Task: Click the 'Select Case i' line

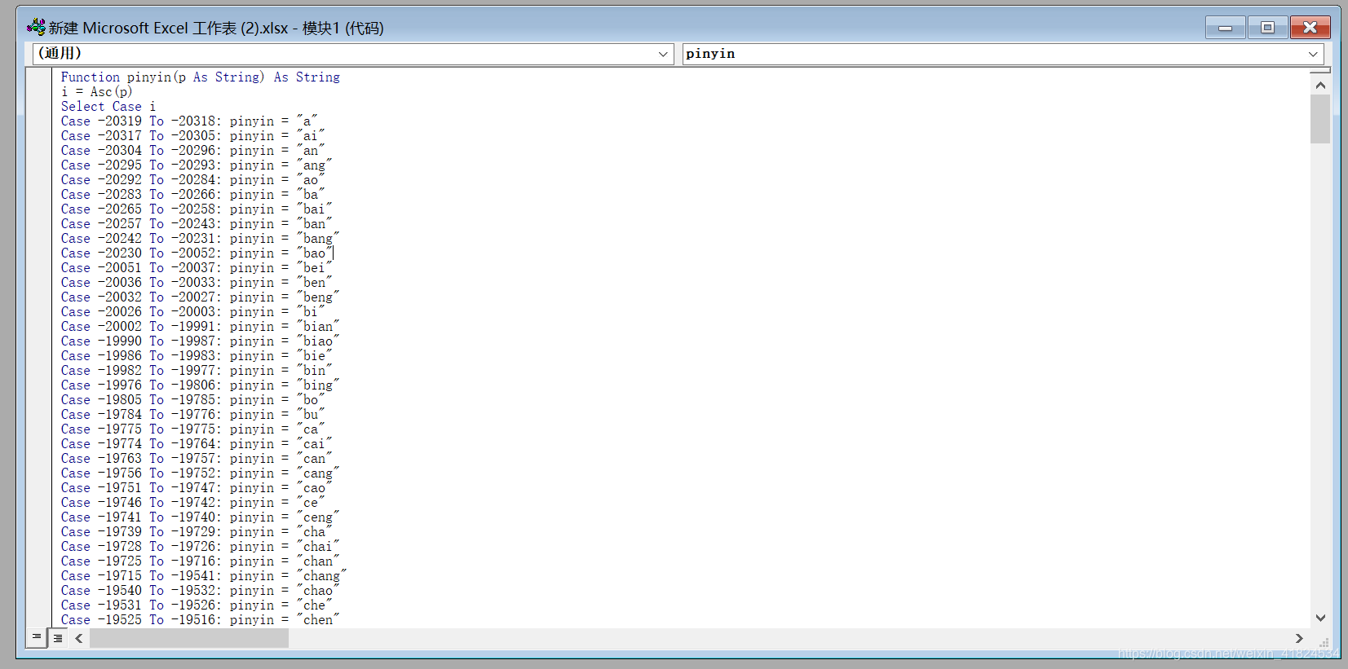Action: (x=108, y=107)
